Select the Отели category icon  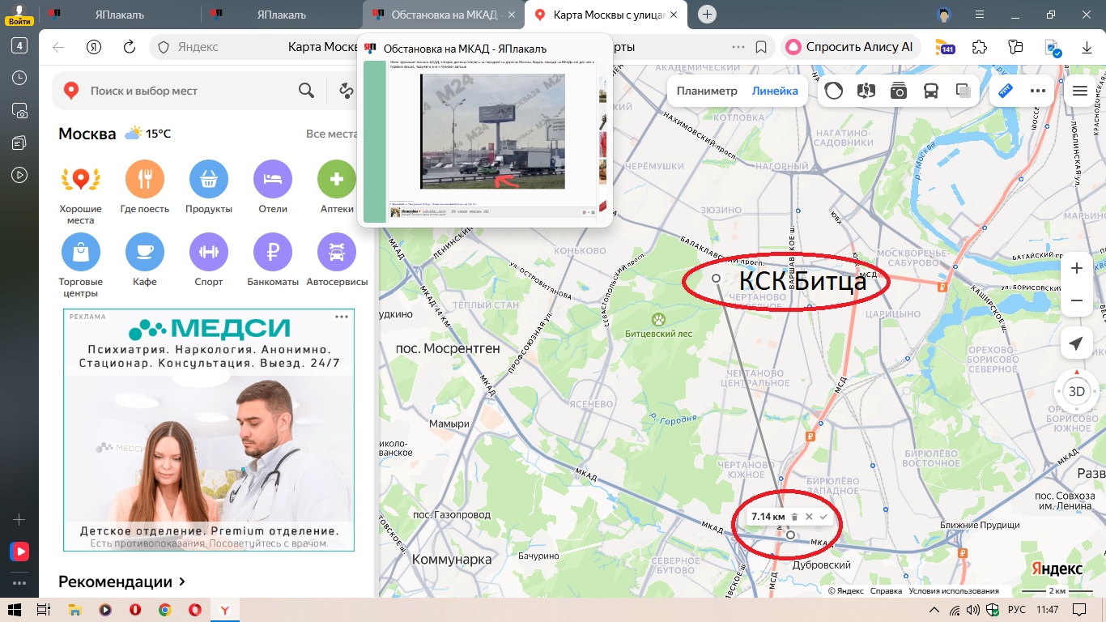click(x=273, y=179)
